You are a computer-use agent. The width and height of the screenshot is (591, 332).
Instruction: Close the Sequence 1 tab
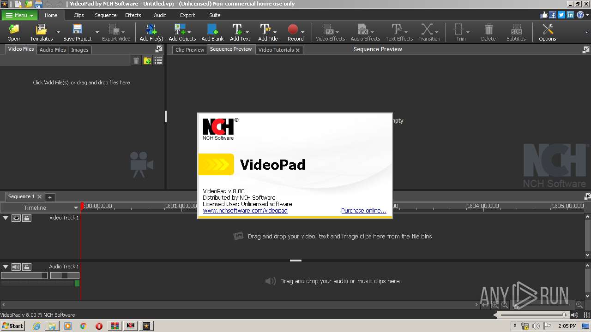pyautogui.click(x=39, y=197)
